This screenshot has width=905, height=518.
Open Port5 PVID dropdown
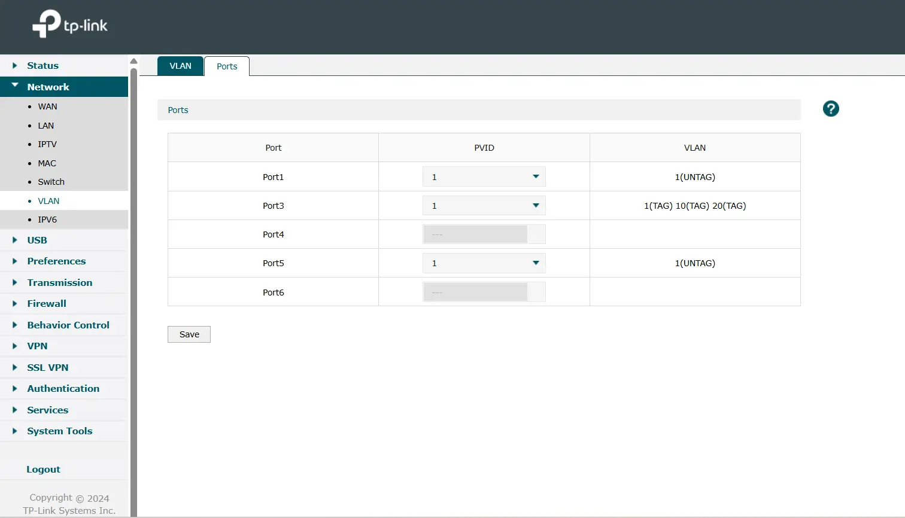tap(484, 263)
